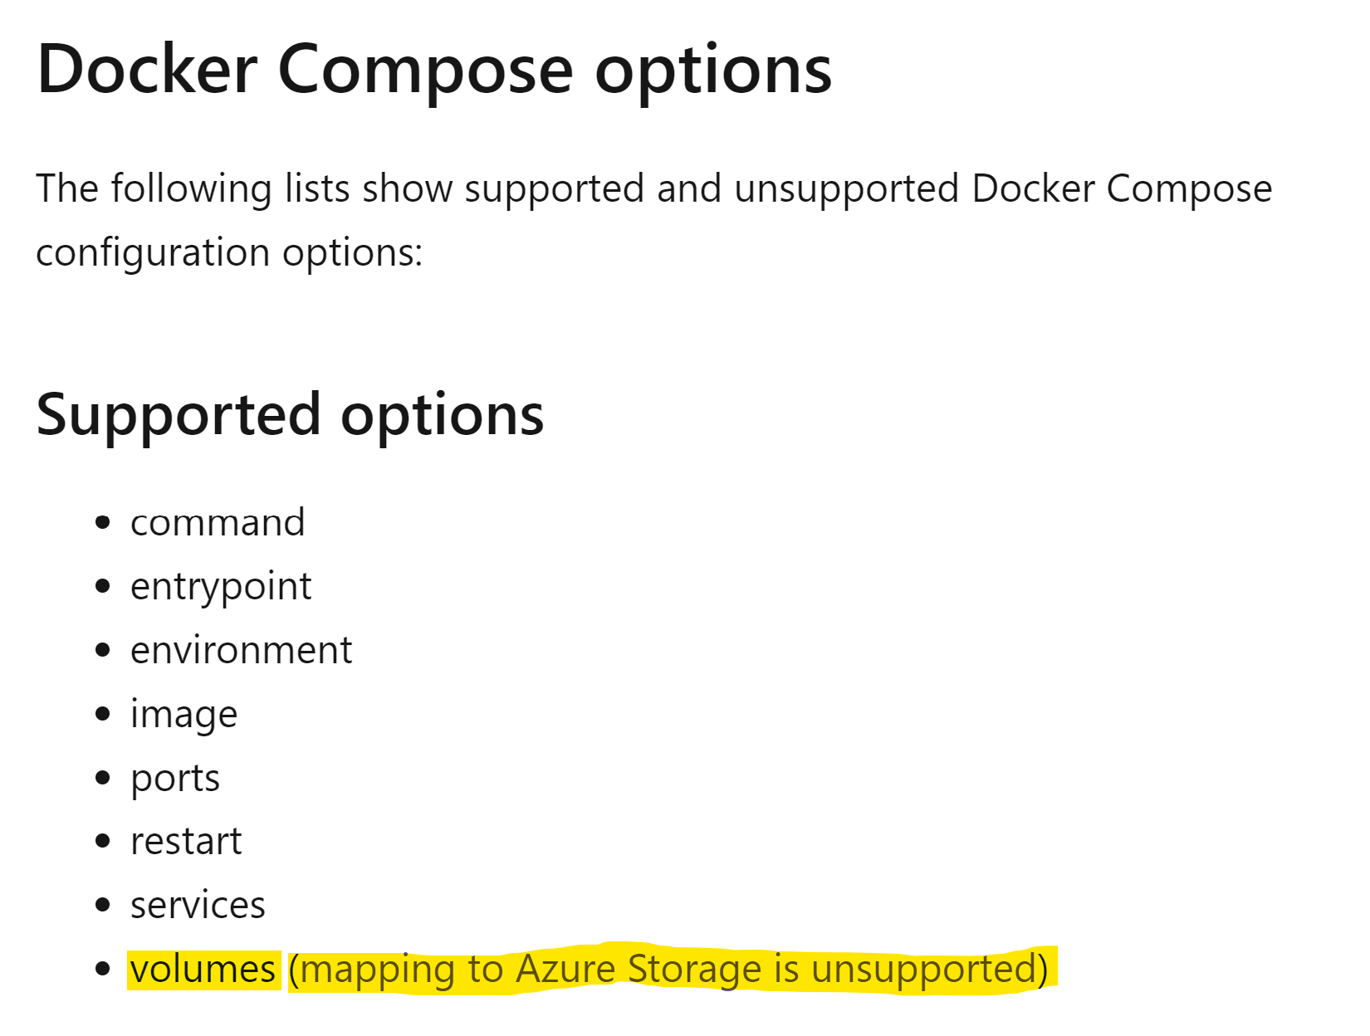Select the "image" list item

pyautogui.click(x=183, y=716)
